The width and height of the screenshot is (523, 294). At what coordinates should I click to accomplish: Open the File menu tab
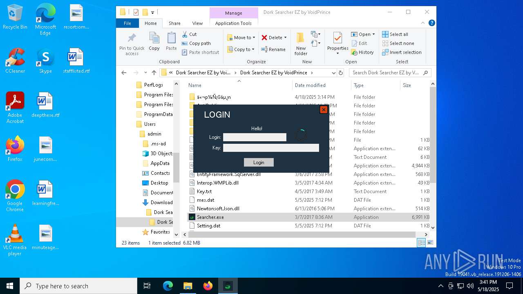127,23
